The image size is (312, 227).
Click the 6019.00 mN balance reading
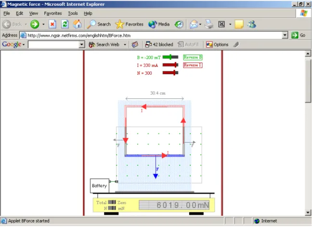(x=174, y=205)
